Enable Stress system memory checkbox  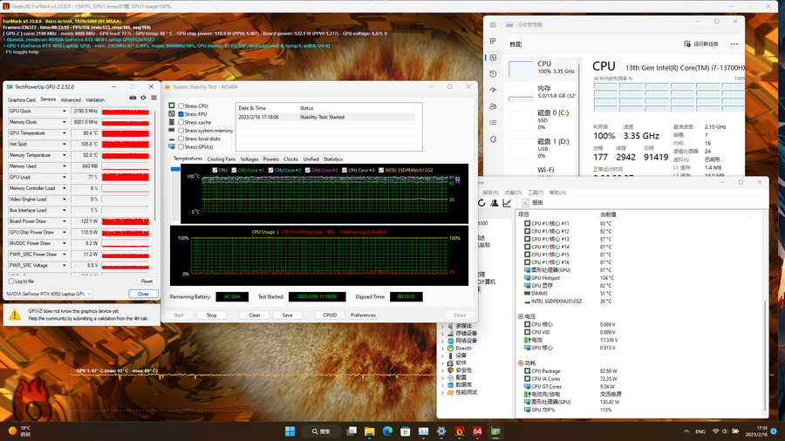click(x=181, y=131)
